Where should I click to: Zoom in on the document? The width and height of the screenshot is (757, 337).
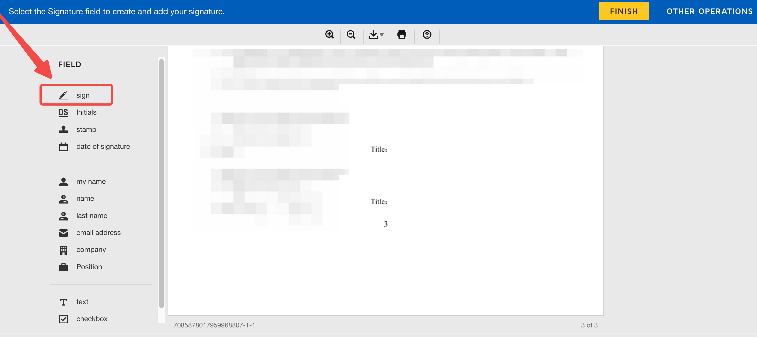pos(330,34)
